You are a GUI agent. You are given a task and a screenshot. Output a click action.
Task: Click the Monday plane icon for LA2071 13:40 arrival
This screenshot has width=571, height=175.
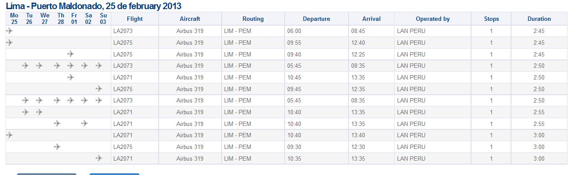(10, 135)
